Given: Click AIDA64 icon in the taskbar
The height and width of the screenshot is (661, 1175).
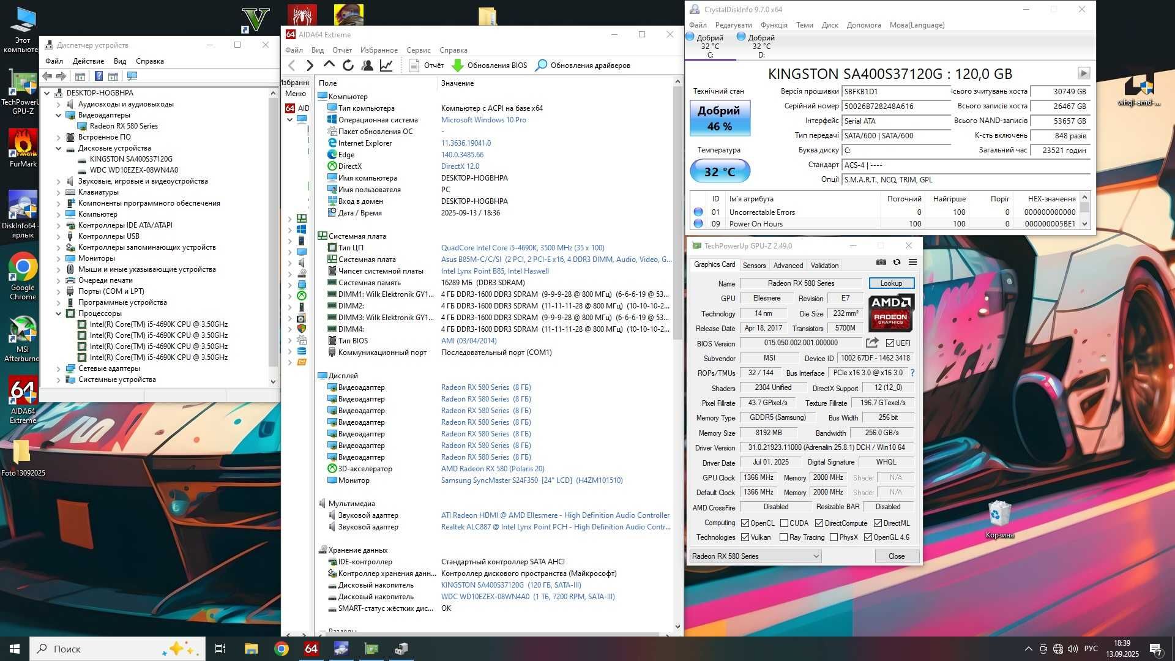Looking at the screenshot, I should point(311,649).
